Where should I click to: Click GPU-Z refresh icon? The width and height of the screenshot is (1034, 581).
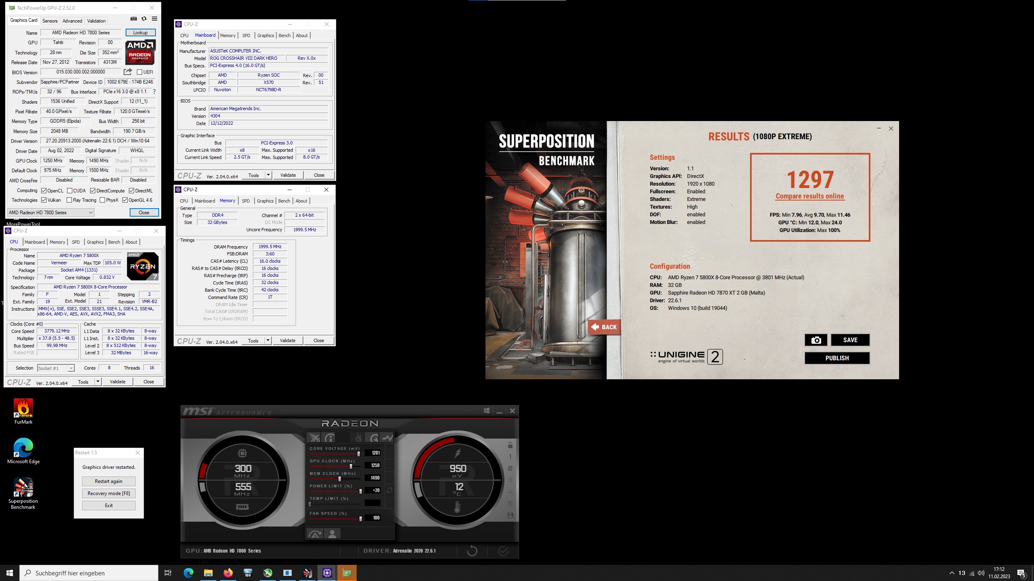144,19
